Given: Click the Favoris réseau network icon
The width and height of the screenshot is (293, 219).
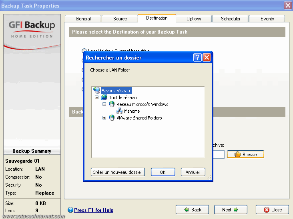Looking at the screenshot, I should 96,90.
